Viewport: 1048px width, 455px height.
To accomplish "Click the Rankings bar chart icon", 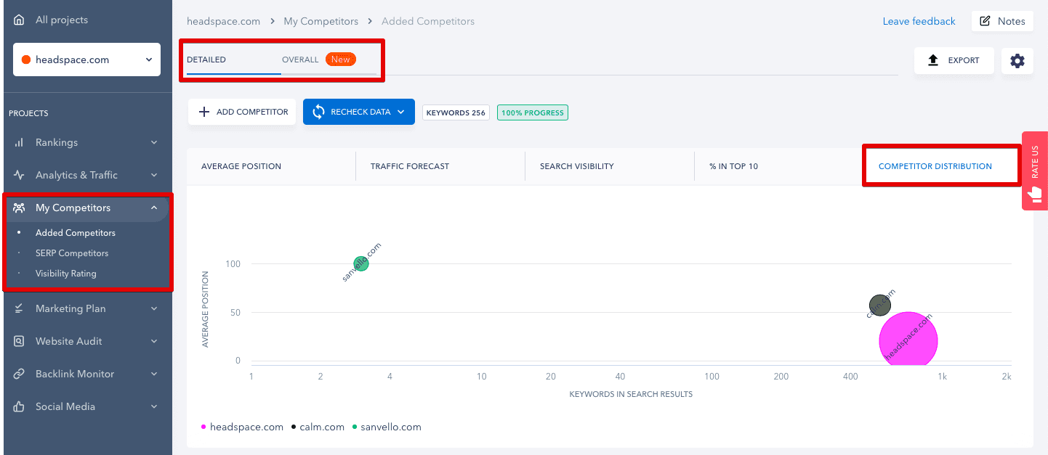I will pyautogui.click(x=19, y=143).
